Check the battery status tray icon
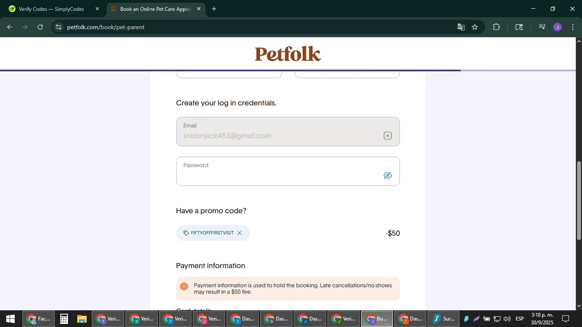This screenshot has width=582, height=327. (x=487, y=319)
